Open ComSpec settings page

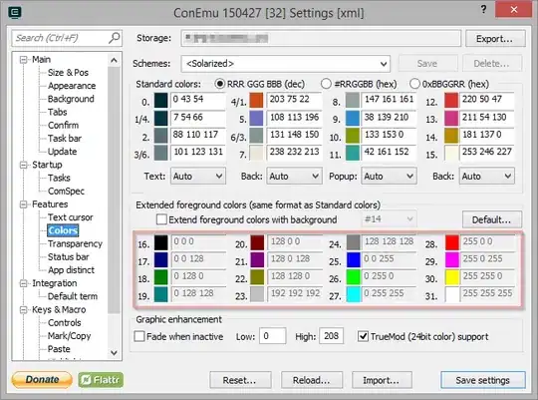66,191
